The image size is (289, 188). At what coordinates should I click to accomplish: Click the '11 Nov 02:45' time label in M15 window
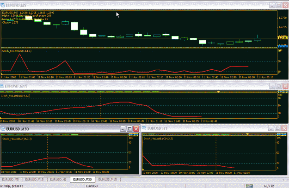209,121
